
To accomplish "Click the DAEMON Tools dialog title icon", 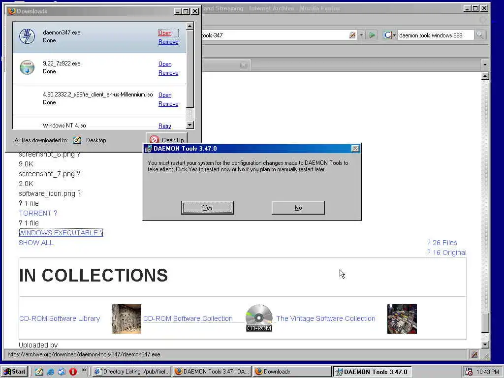I will click(x=148, y=149).
